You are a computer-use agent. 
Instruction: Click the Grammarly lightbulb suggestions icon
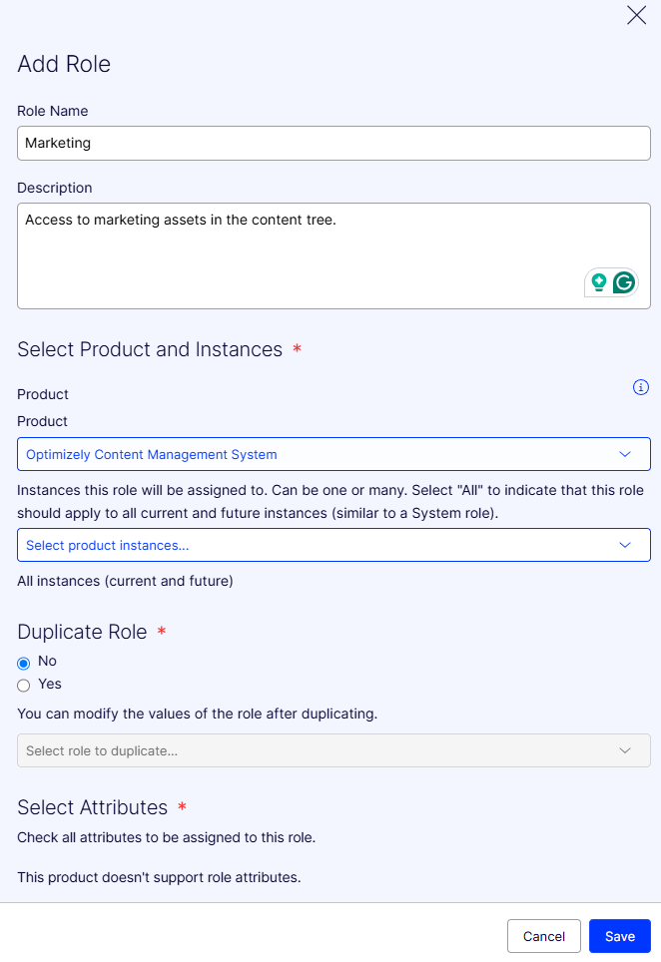pyautogui.click(x=599, y=282)
